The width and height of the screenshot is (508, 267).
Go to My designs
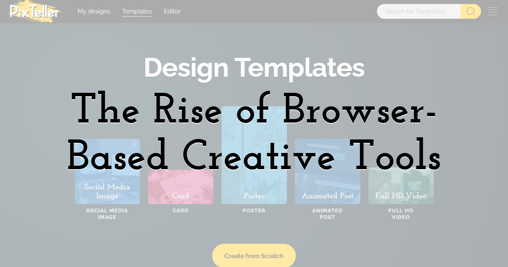94,11
